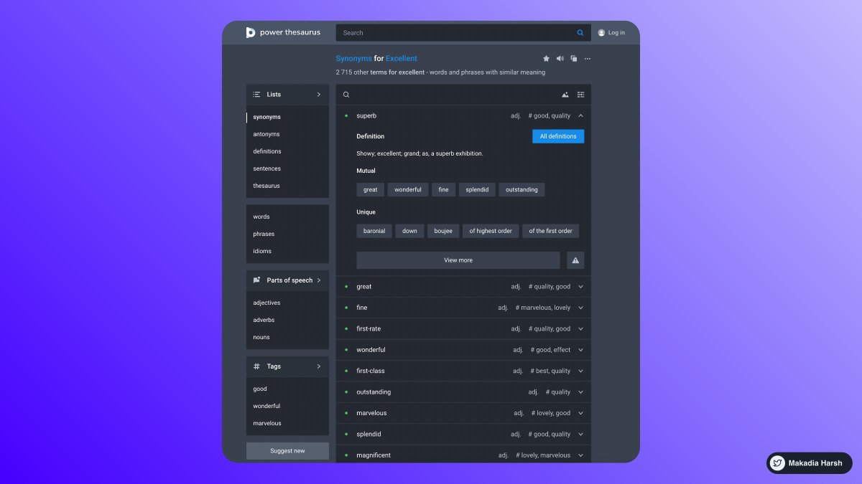The height and width of the screenshot is (484, 862).
Task: Click the chip of highest order
Action: coord(491,231)
